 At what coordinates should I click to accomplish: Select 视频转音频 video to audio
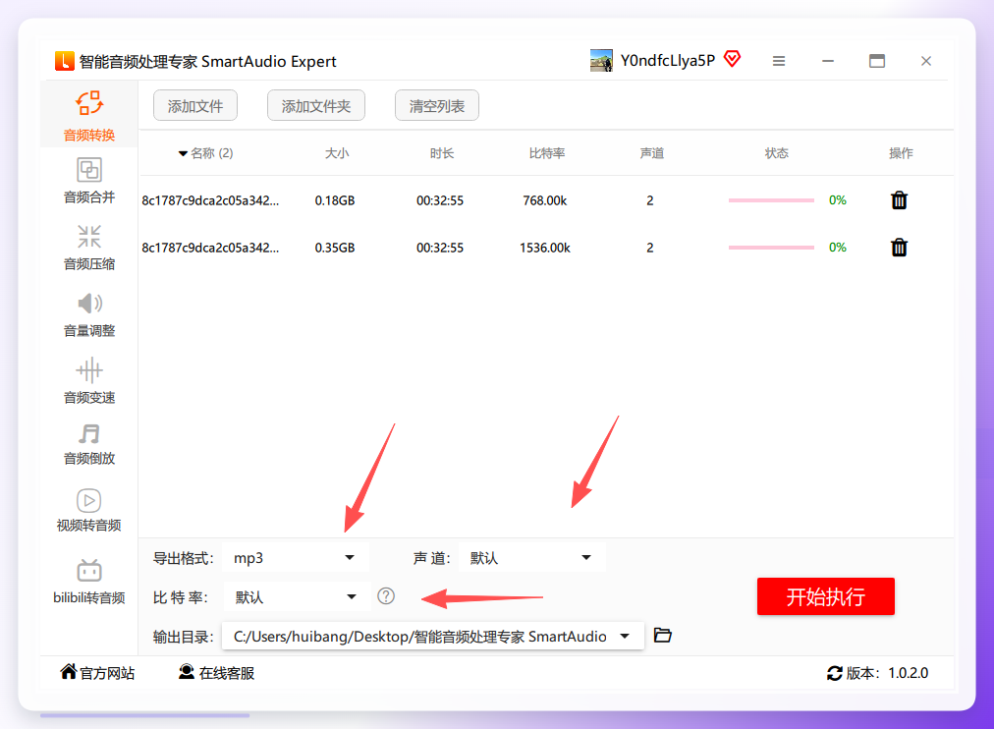[88, 510]
